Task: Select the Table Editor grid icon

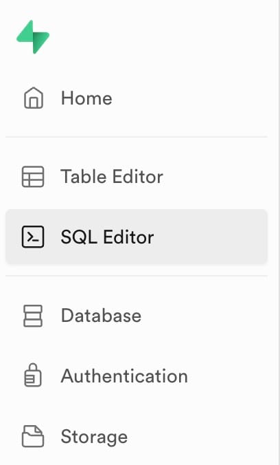Action: pyautogui.click(x=33, y=177)
